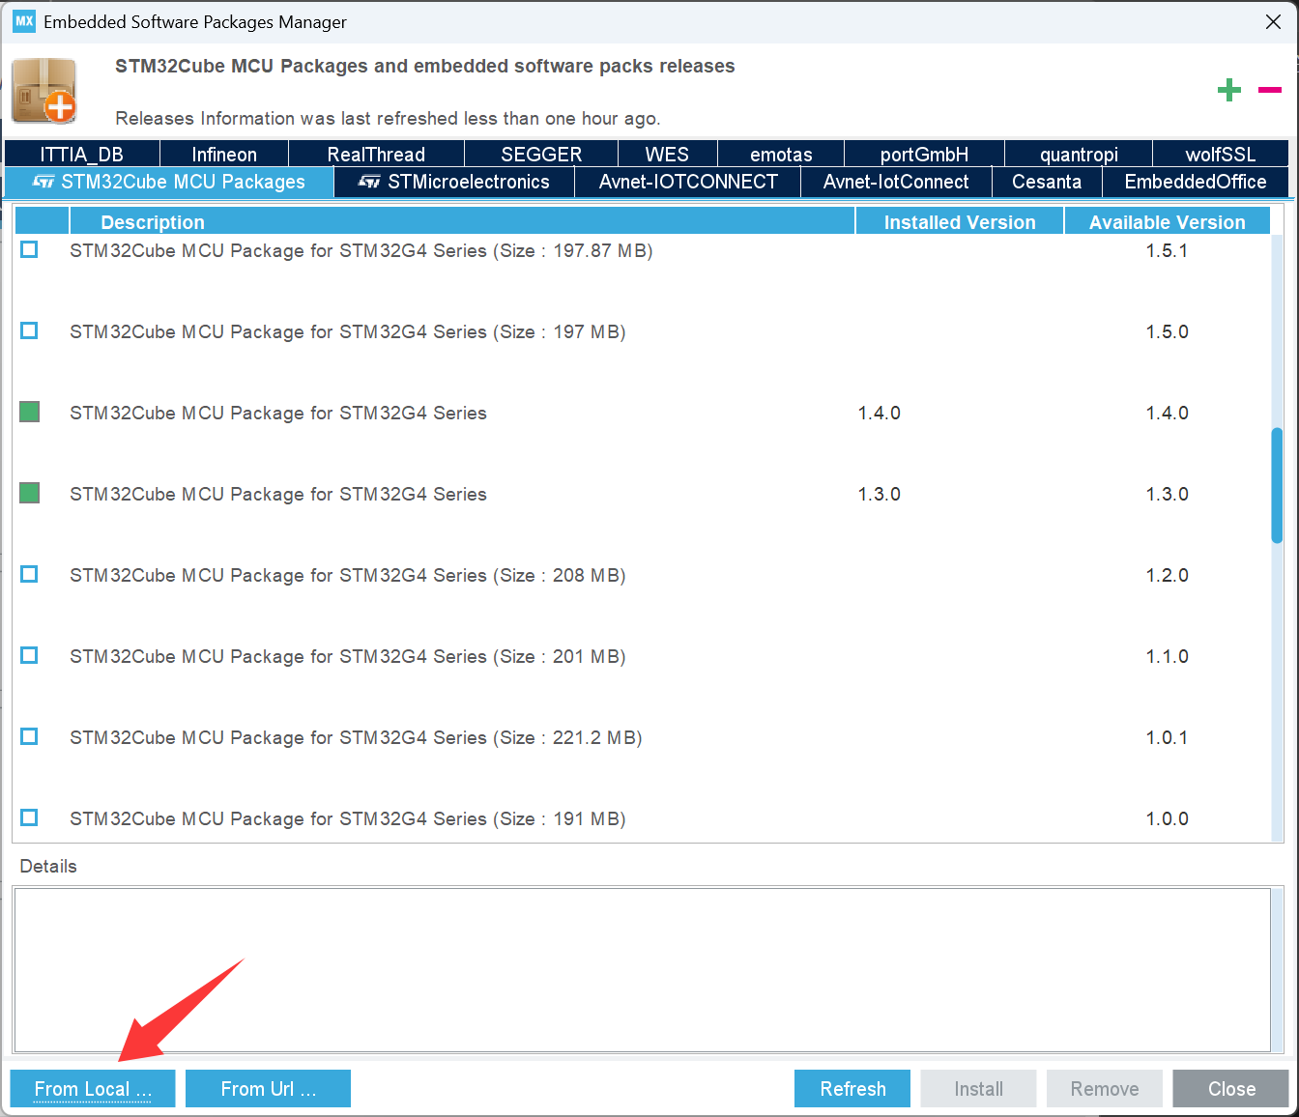
Task: Switch to the WES tab
Action: pyautogui.click(x=667, y=154)
